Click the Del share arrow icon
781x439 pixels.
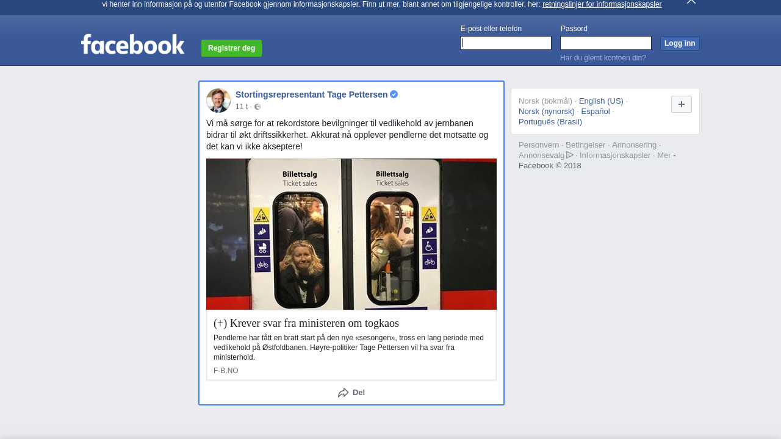344,393
